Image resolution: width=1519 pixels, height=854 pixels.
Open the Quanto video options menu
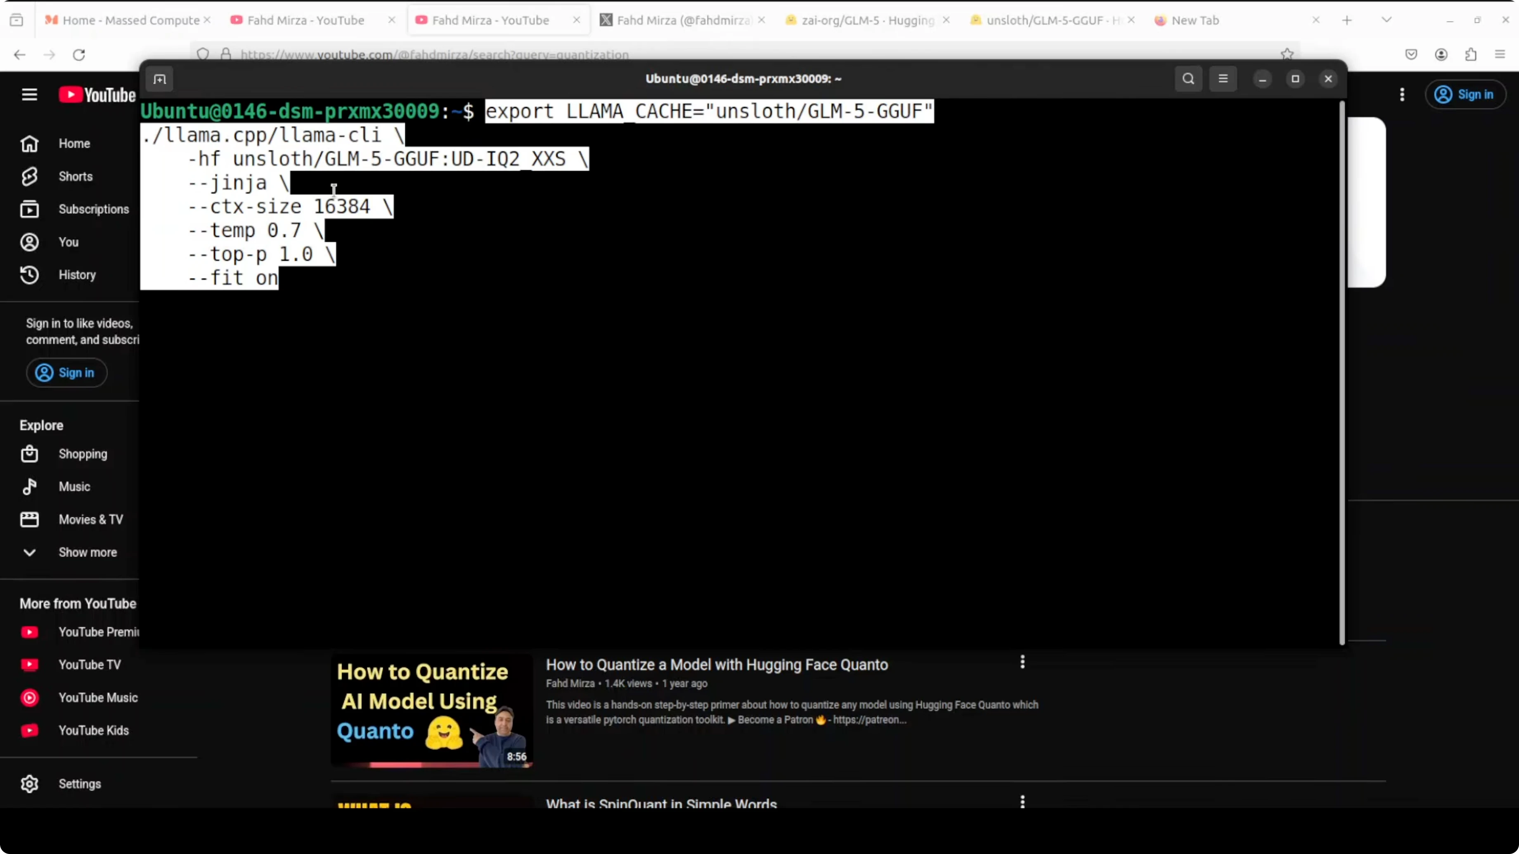click(1022, 662)
